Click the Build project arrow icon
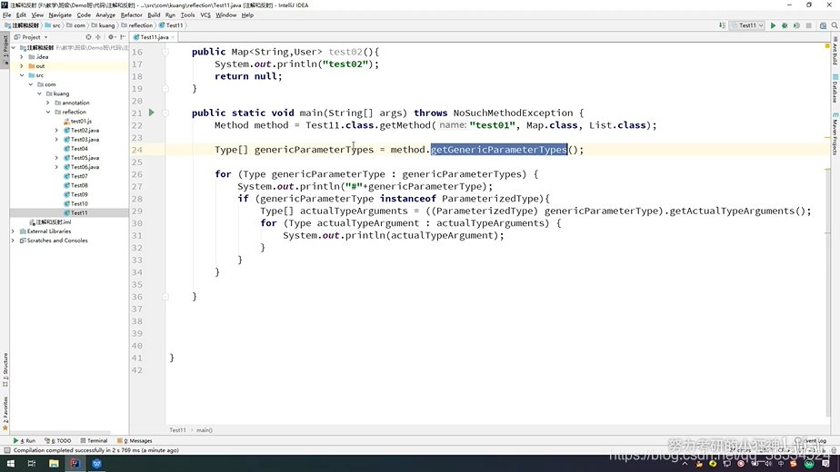This screenshot has width=840, height=472. (722, 25)
